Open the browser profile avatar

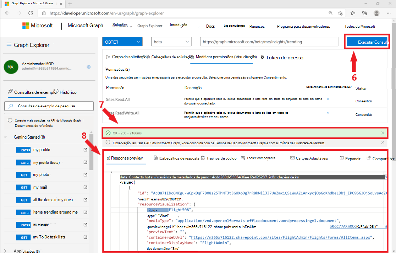tap(376, 13)
